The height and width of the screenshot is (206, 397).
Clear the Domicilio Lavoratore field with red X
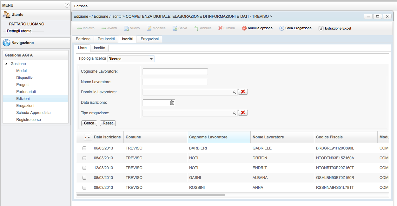243,92
